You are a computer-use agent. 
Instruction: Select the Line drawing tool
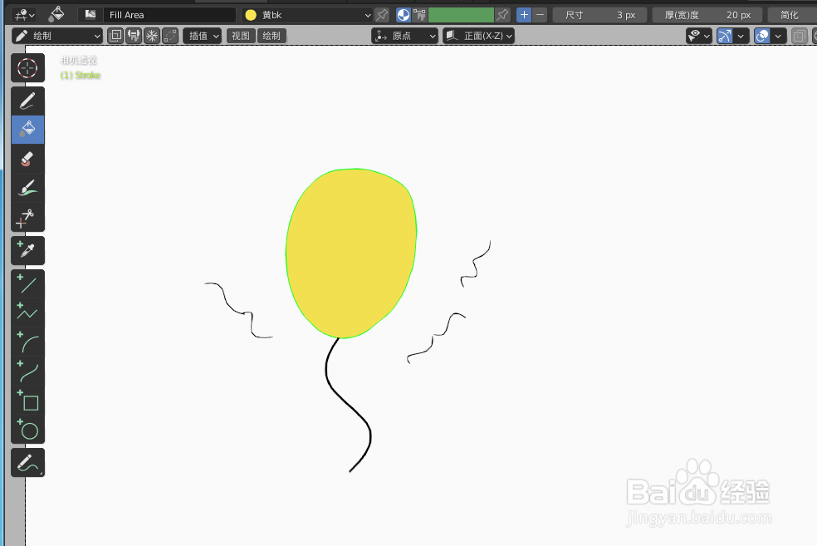pos(27,283)
